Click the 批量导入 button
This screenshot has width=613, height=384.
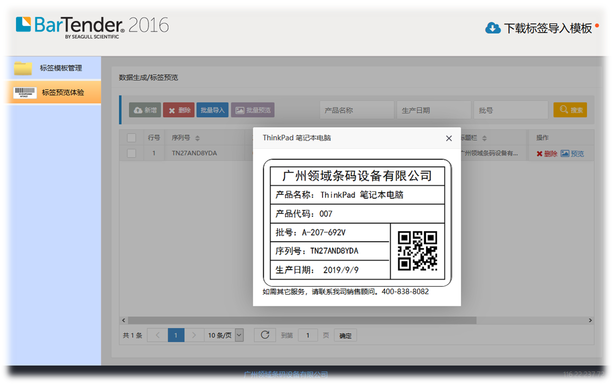click(x=212, y=110)
